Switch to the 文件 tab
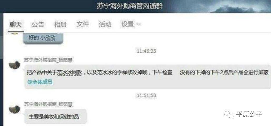Screen dimensions: 271x126 [x=82, y=24]
